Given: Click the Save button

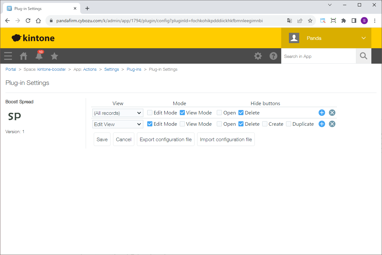Looking at the screenshot, I should click(102, 140).
